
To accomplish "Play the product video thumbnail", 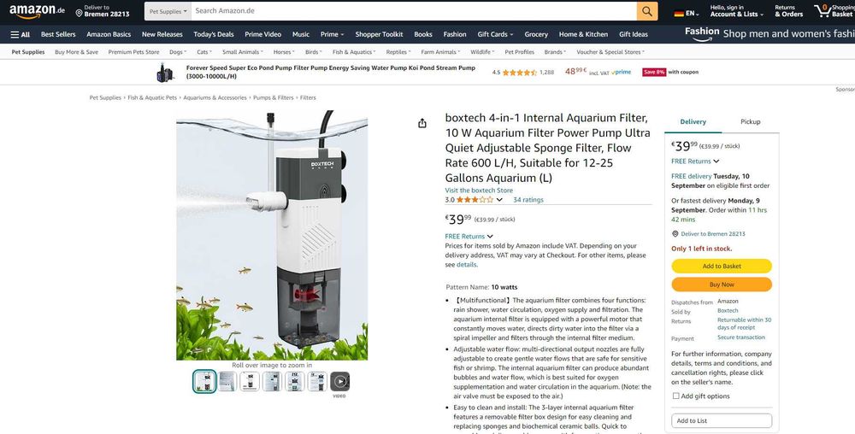I will (x=339, y=381).
